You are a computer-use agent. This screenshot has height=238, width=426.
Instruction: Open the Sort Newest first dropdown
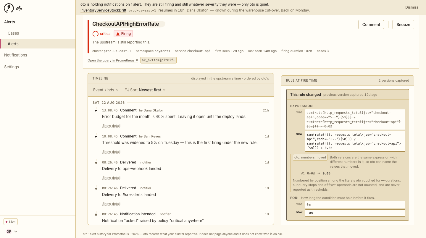coord(145,90)
